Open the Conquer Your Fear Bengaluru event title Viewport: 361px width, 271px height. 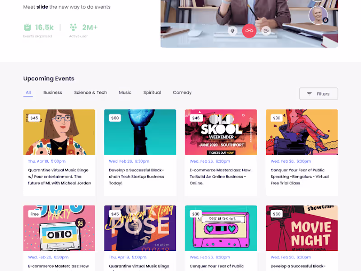coord(300,176)
